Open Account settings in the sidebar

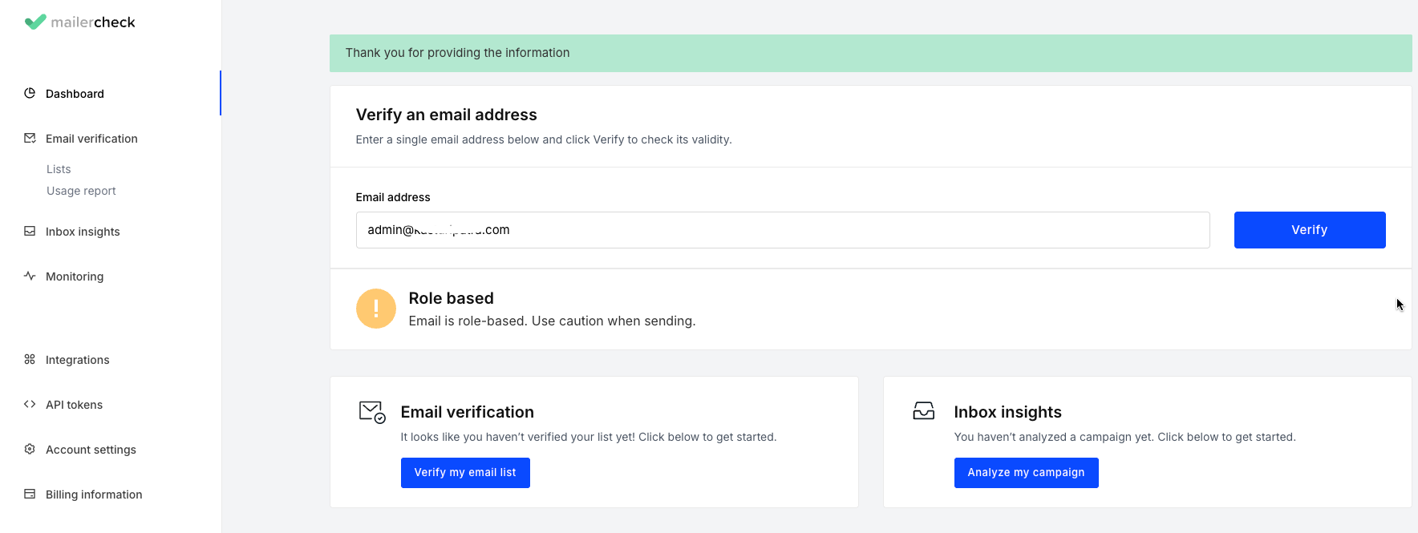(91, 450)
